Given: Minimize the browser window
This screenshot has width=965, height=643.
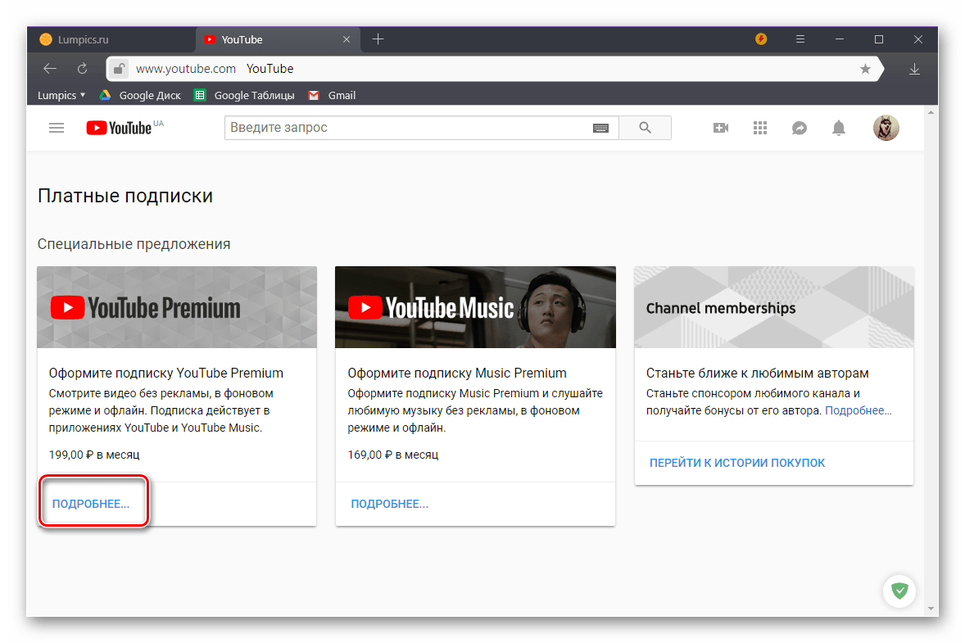Looking at the screenshot, I should click(840, 39).
